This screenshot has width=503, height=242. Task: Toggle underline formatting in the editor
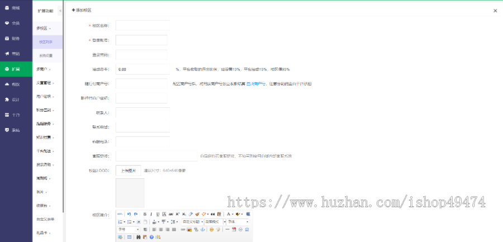tap(158, 214)
